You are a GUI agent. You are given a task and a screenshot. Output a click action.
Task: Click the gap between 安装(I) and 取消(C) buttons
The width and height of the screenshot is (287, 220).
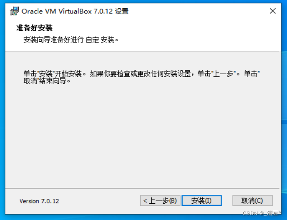(227, 200)
